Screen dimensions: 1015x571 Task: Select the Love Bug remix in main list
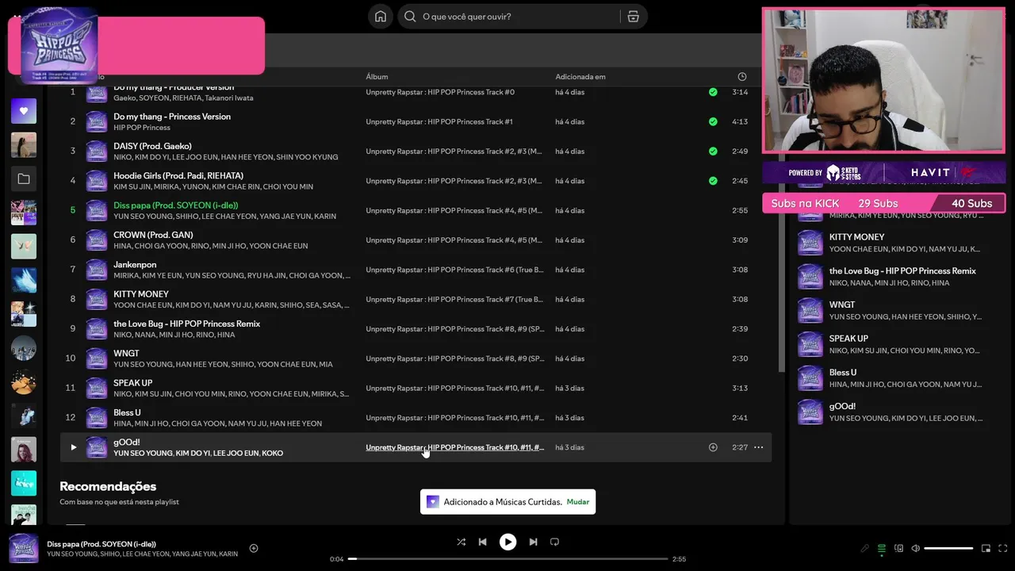(x=186, y=324)
